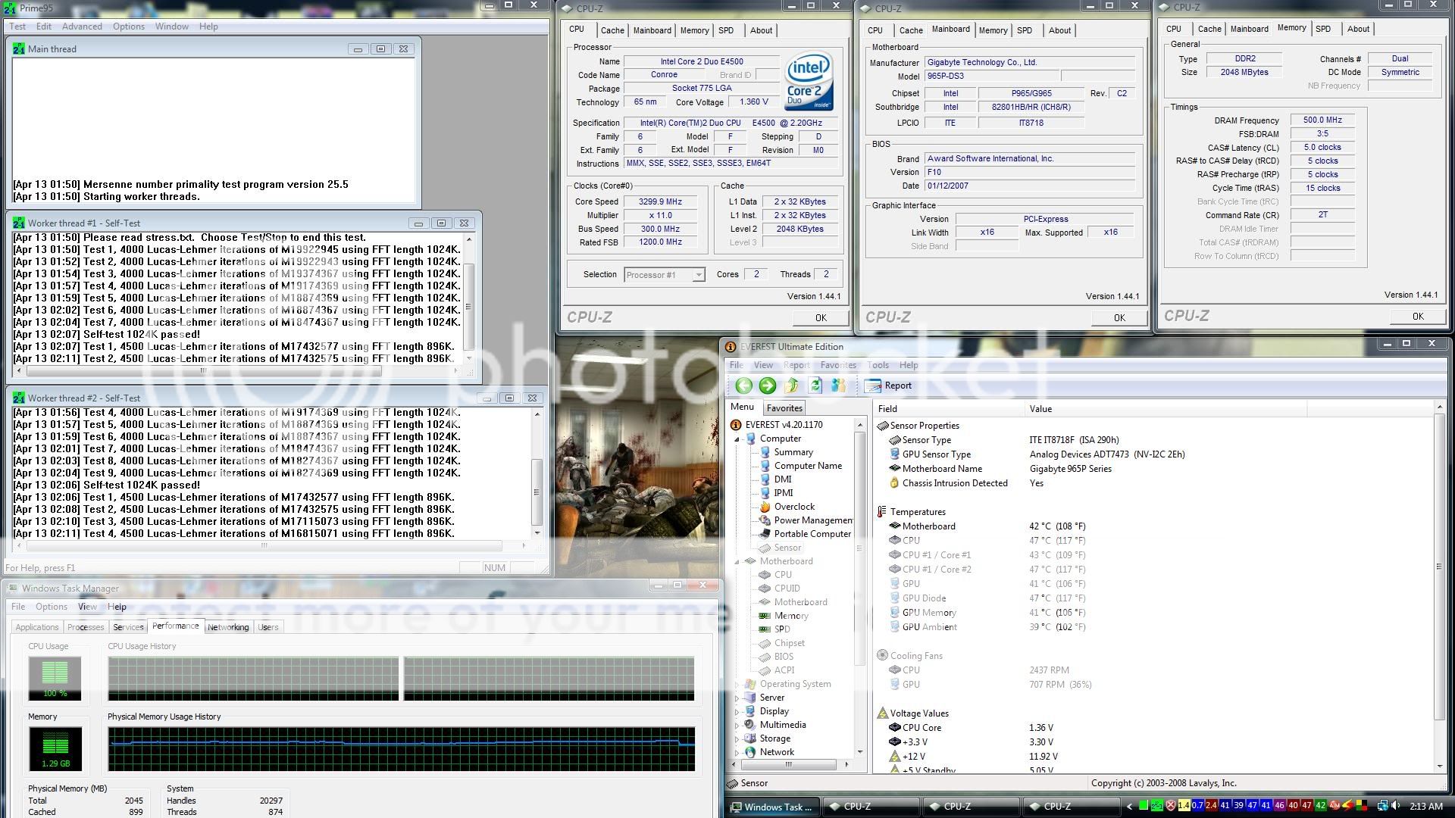
Task: Click OK in the first CPU-Z window
Action: click(820, 317)
